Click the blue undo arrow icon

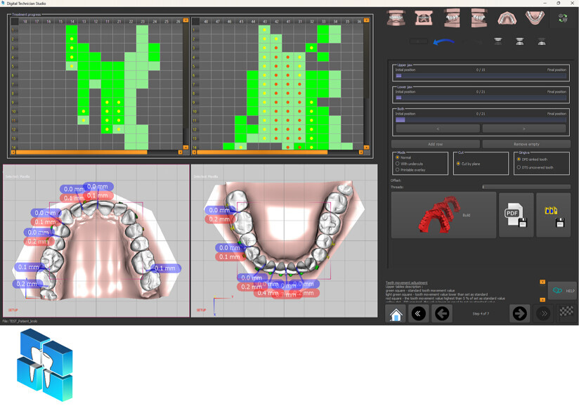coord(443,42)
